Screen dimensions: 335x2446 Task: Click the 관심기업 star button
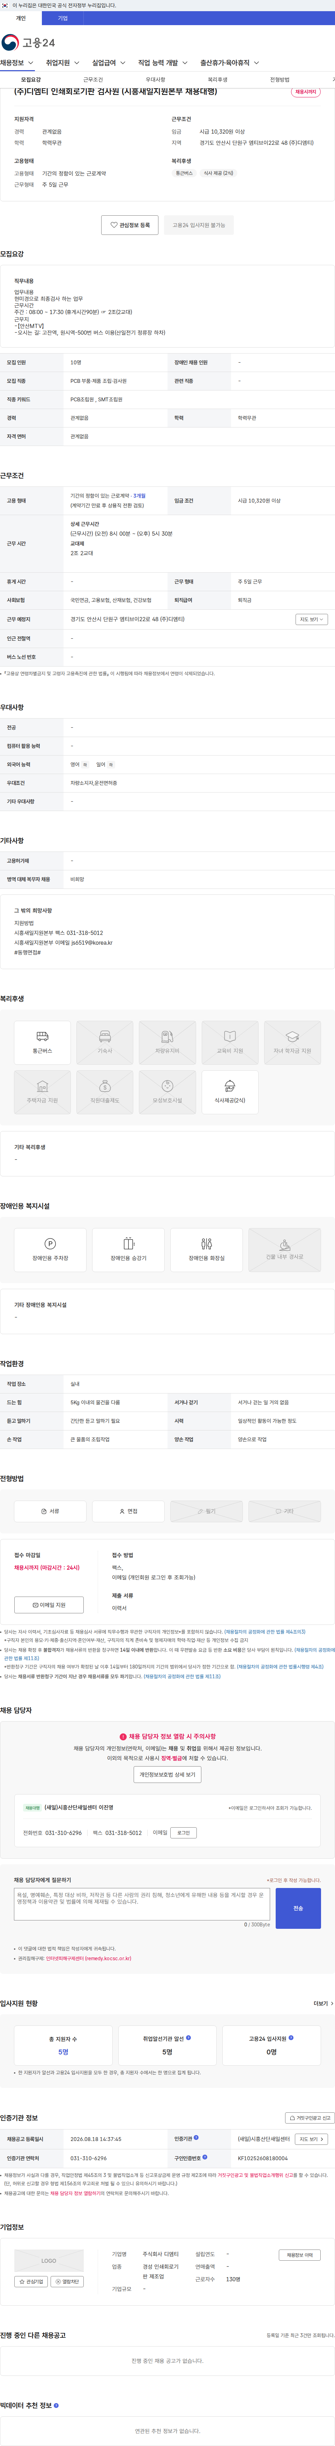31,2281
